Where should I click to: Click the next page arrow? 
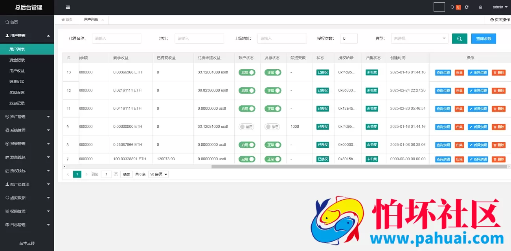coord(86,174)
